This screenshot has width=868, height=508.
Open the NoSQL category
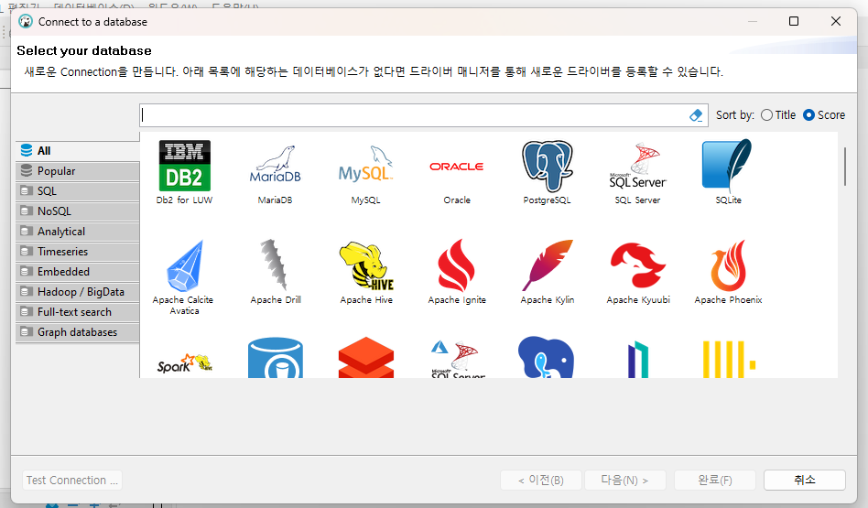[x=78, y=211]
